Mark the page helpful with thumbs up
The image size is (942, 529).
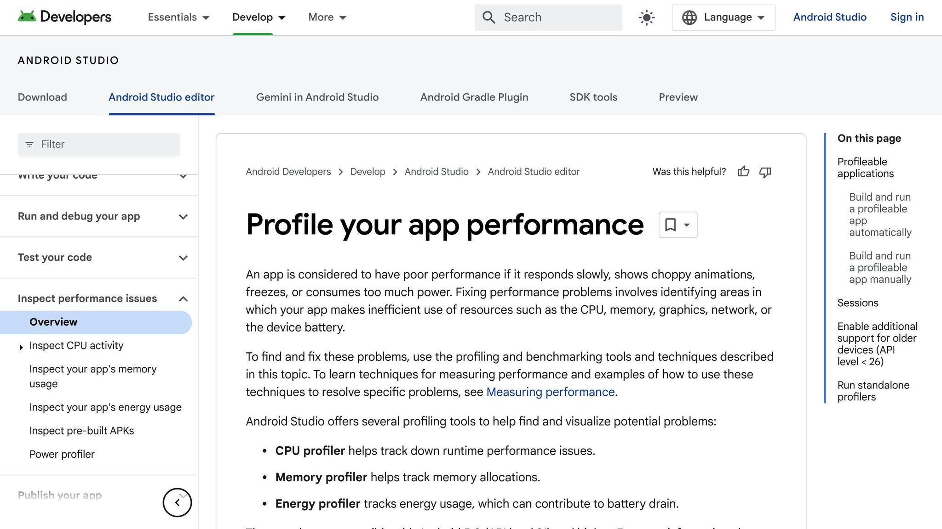click(x=743, y=171)
